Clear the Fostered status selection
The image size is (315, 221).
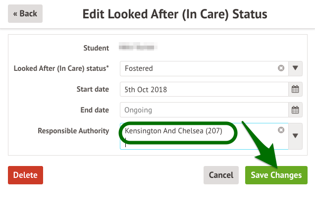[281, 68]
